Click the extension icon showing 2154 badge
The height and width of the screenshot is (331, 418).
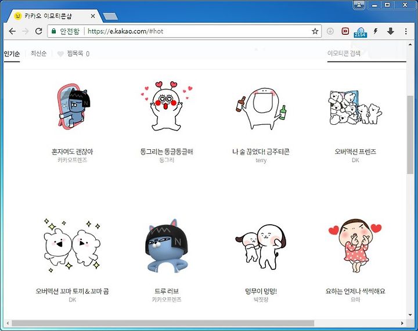[x=360, y=32]
